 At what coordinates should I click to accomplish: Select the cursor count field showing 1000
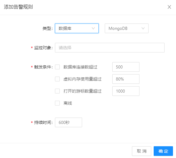[x=126, y=91]
